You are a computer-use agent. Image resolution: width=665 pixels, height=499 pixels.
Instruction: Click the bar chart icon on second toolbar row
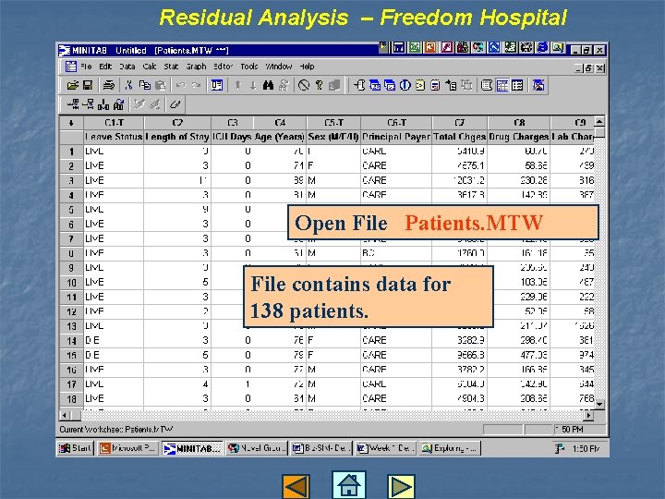click(103, 103)
